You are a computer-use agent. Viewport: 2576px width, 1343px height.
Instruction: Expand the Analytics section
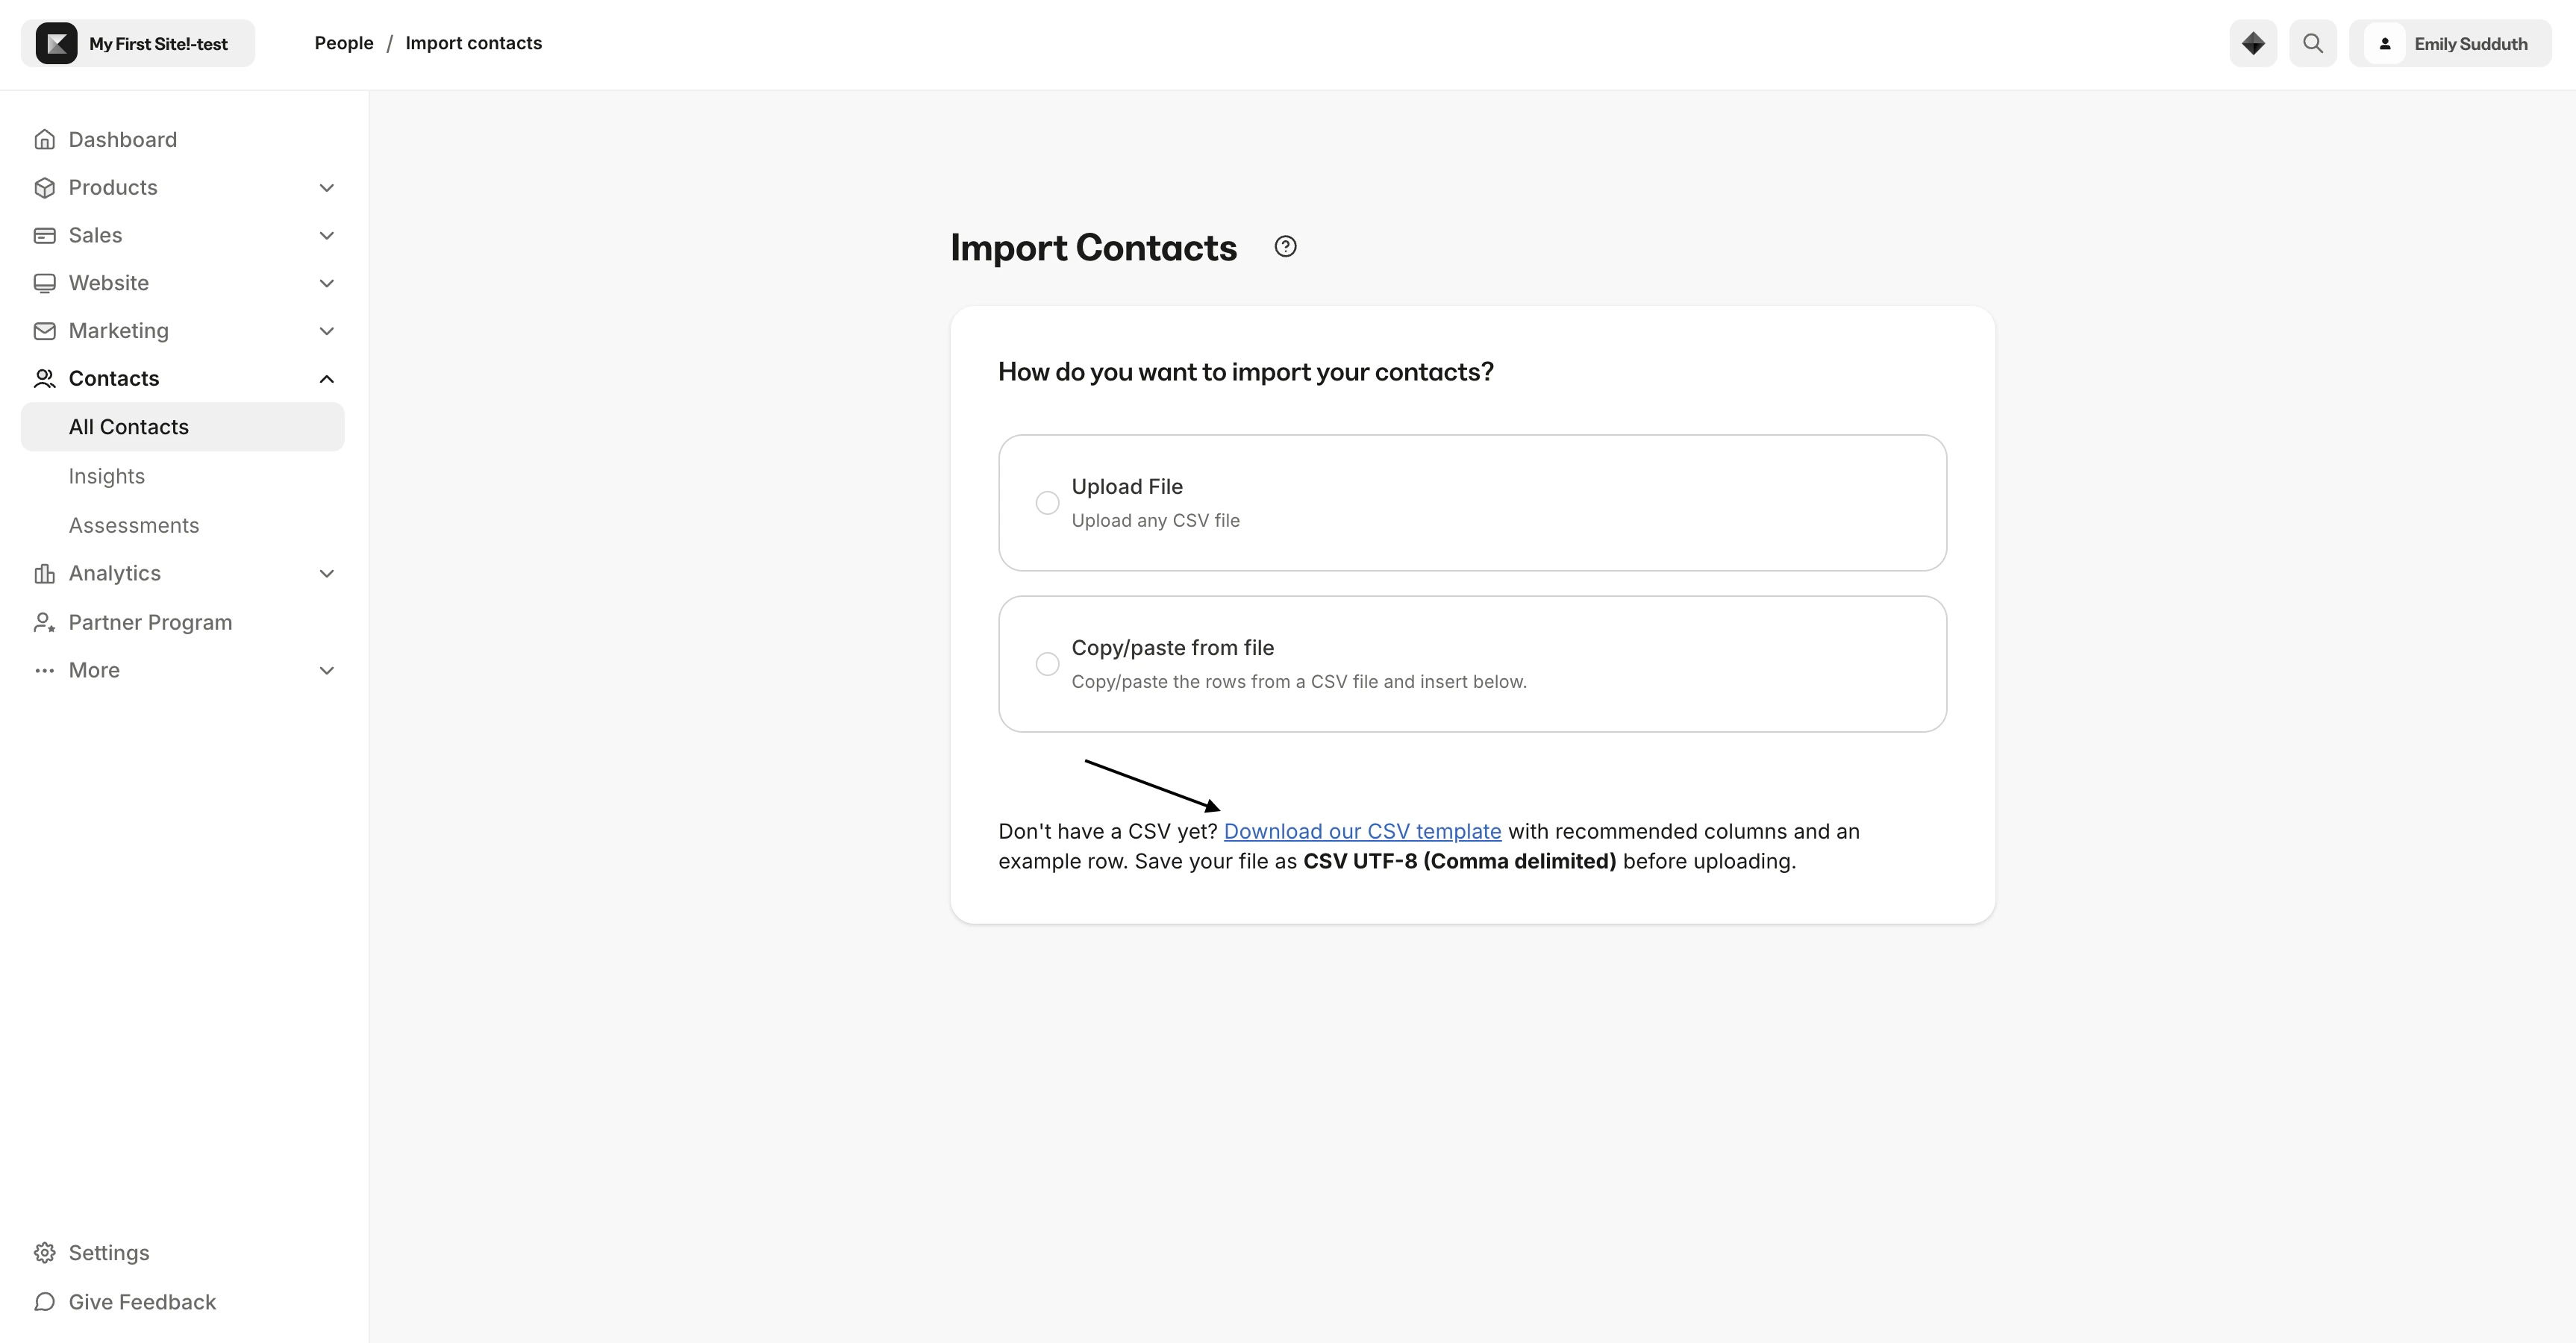click(x=326, y=572)
